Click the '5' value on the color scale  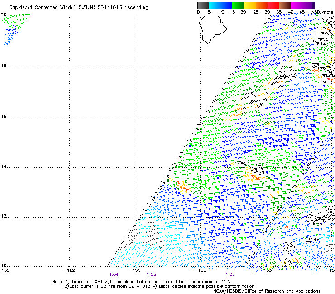tap(209, 12)
